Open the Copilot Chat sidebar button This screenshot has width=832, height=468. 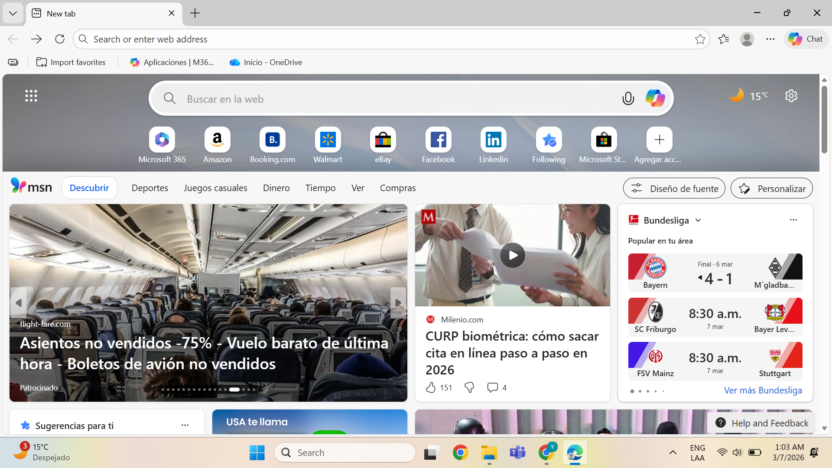[806, 39]
